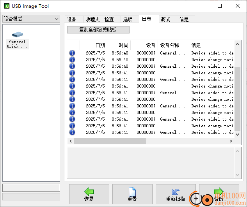The width and height of the screenshot is (247, 207).
Task: Select first 'Device change noti' message
Action: (212, 60)
